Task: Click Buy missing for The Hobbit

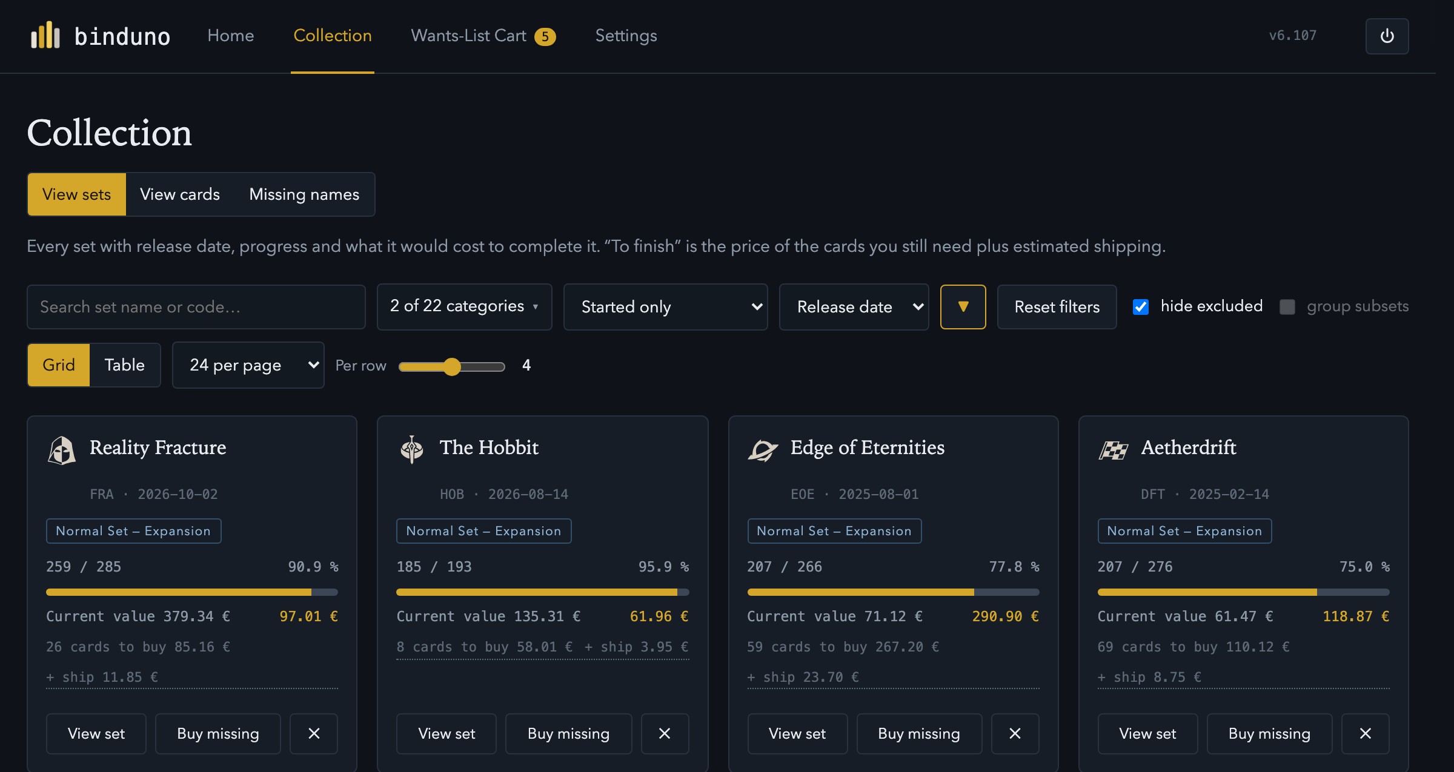Action: [568, 733]
